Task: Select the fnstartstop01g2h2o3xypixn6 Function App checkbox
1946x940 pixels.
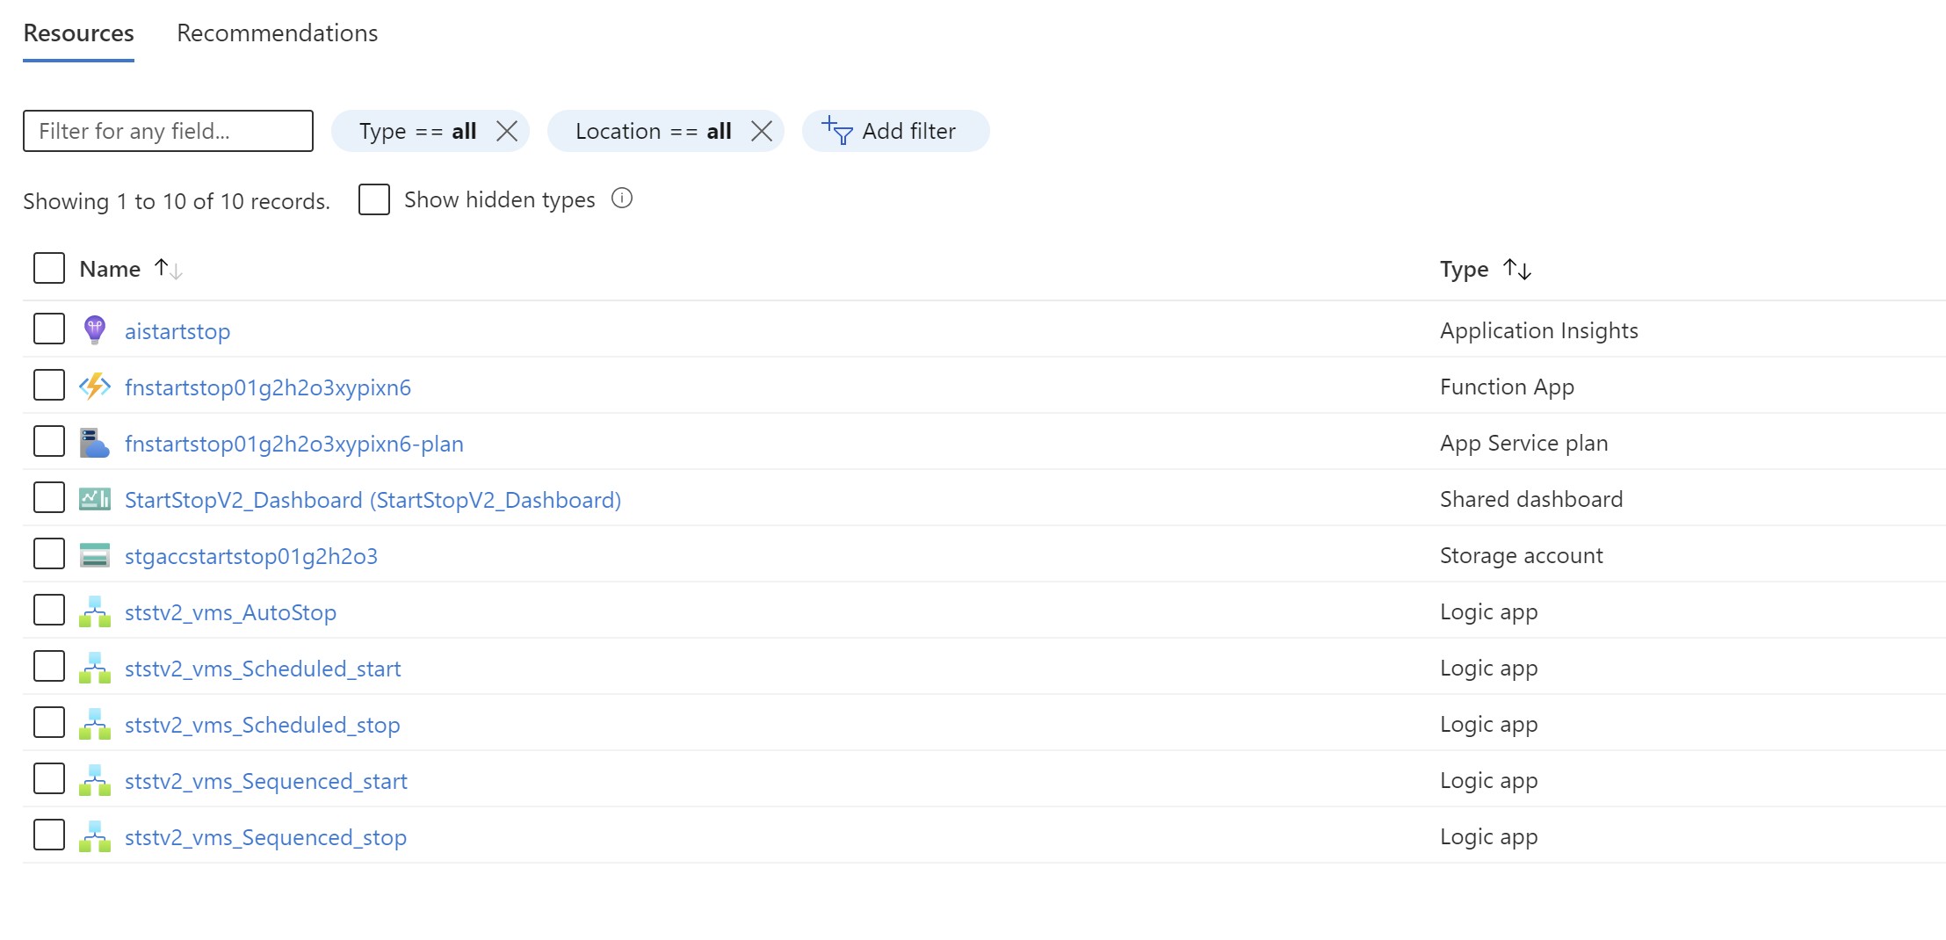Action: 49,385
